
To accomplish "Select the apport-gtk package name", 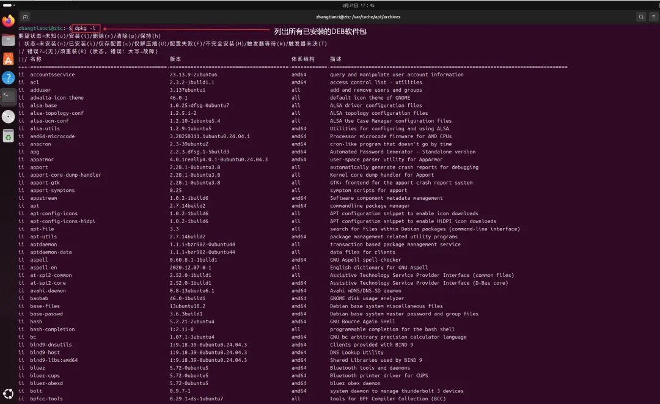I will (45, 183).
